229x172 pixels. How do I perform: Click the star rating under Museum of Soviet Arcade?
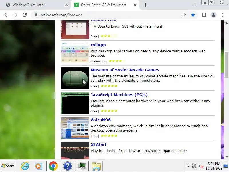point(109,86)
